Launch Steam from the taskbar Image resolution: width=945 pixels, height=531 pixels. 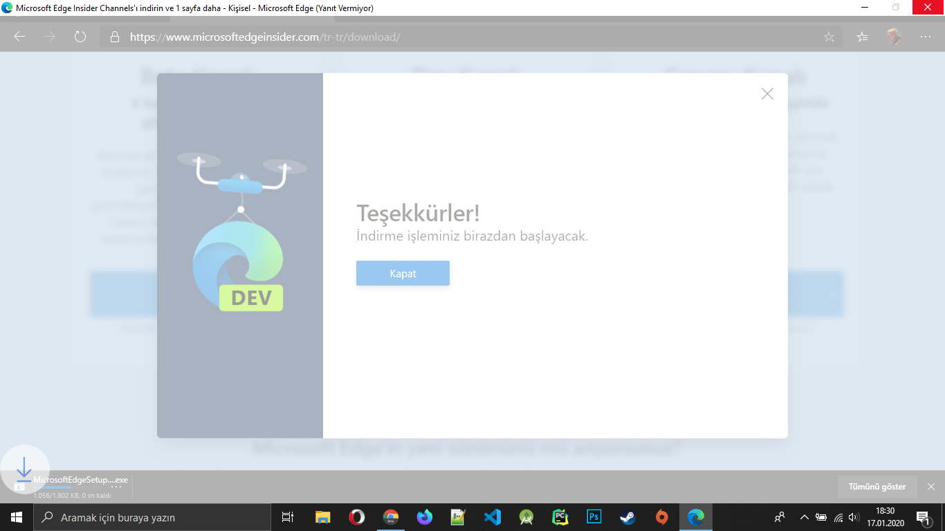[627, 517]
